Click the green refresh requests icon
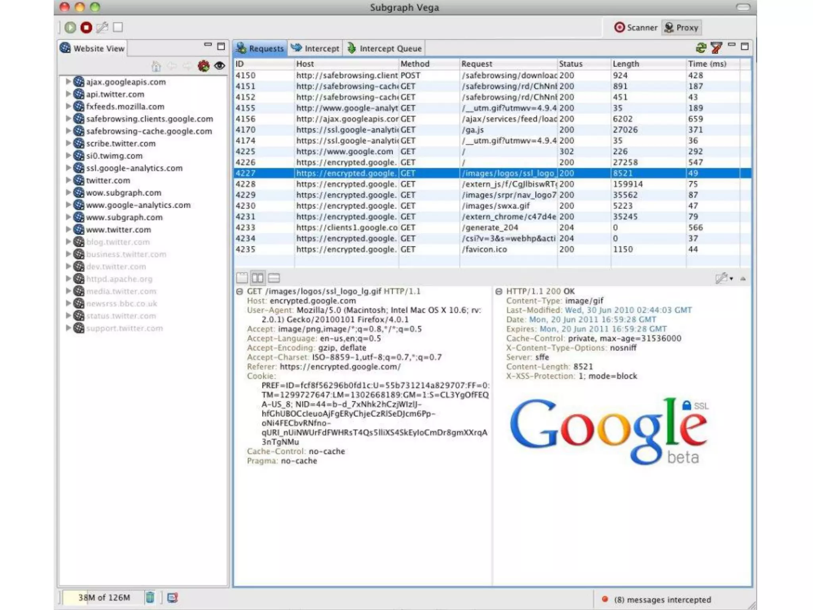This screenshot has height=610, width=813. 701,48
